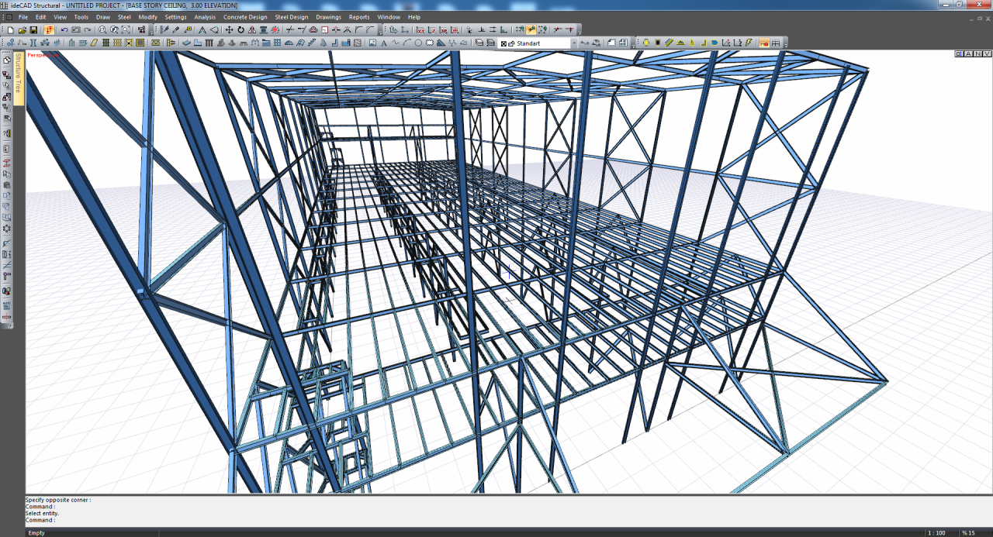
Task: Undo the last action
Action: pyautogui.click(x=64, y=29)
